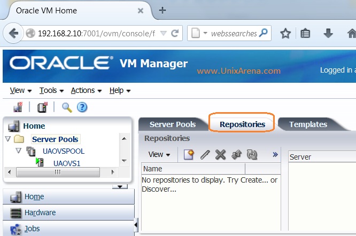Switch to the Repositories tab
Viewport: 356px width, 236px height.
click(242, 124)
